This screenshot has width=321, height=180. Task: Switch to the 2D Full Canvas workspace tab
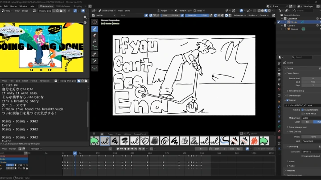click(63, 6)
